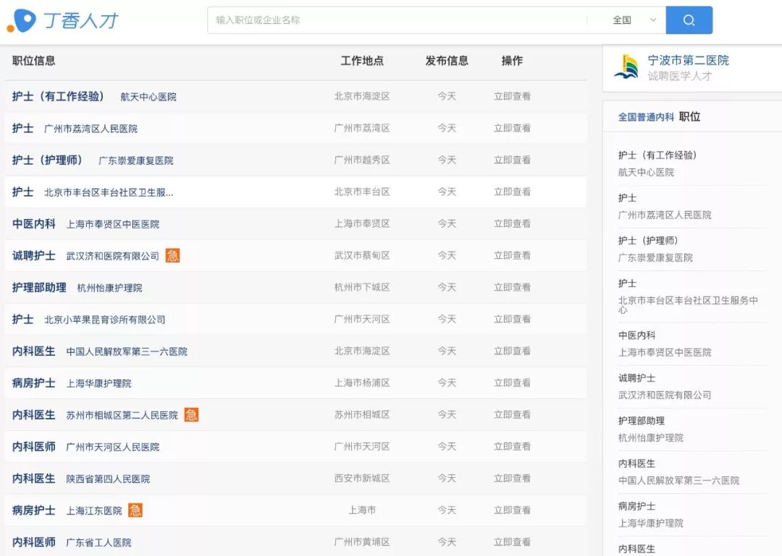Open 中医内科 job in main list

click(34, 223)
